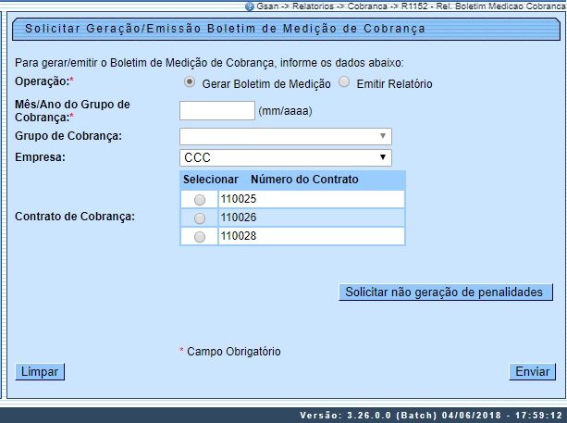Choose contract 110028 radio button
567x423 pixels.
199,237
